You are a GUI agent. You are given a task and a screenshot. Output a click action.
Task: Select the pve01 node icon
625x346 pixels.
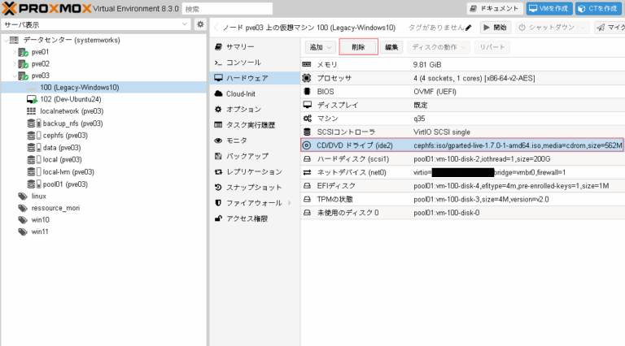24,52
